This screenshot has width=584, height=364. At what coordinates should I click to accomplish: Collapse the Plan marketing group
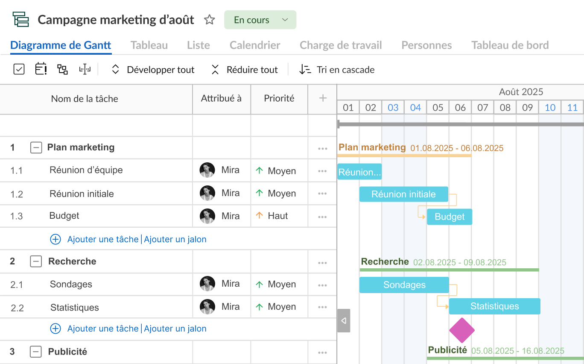click(x=36, y=147)
